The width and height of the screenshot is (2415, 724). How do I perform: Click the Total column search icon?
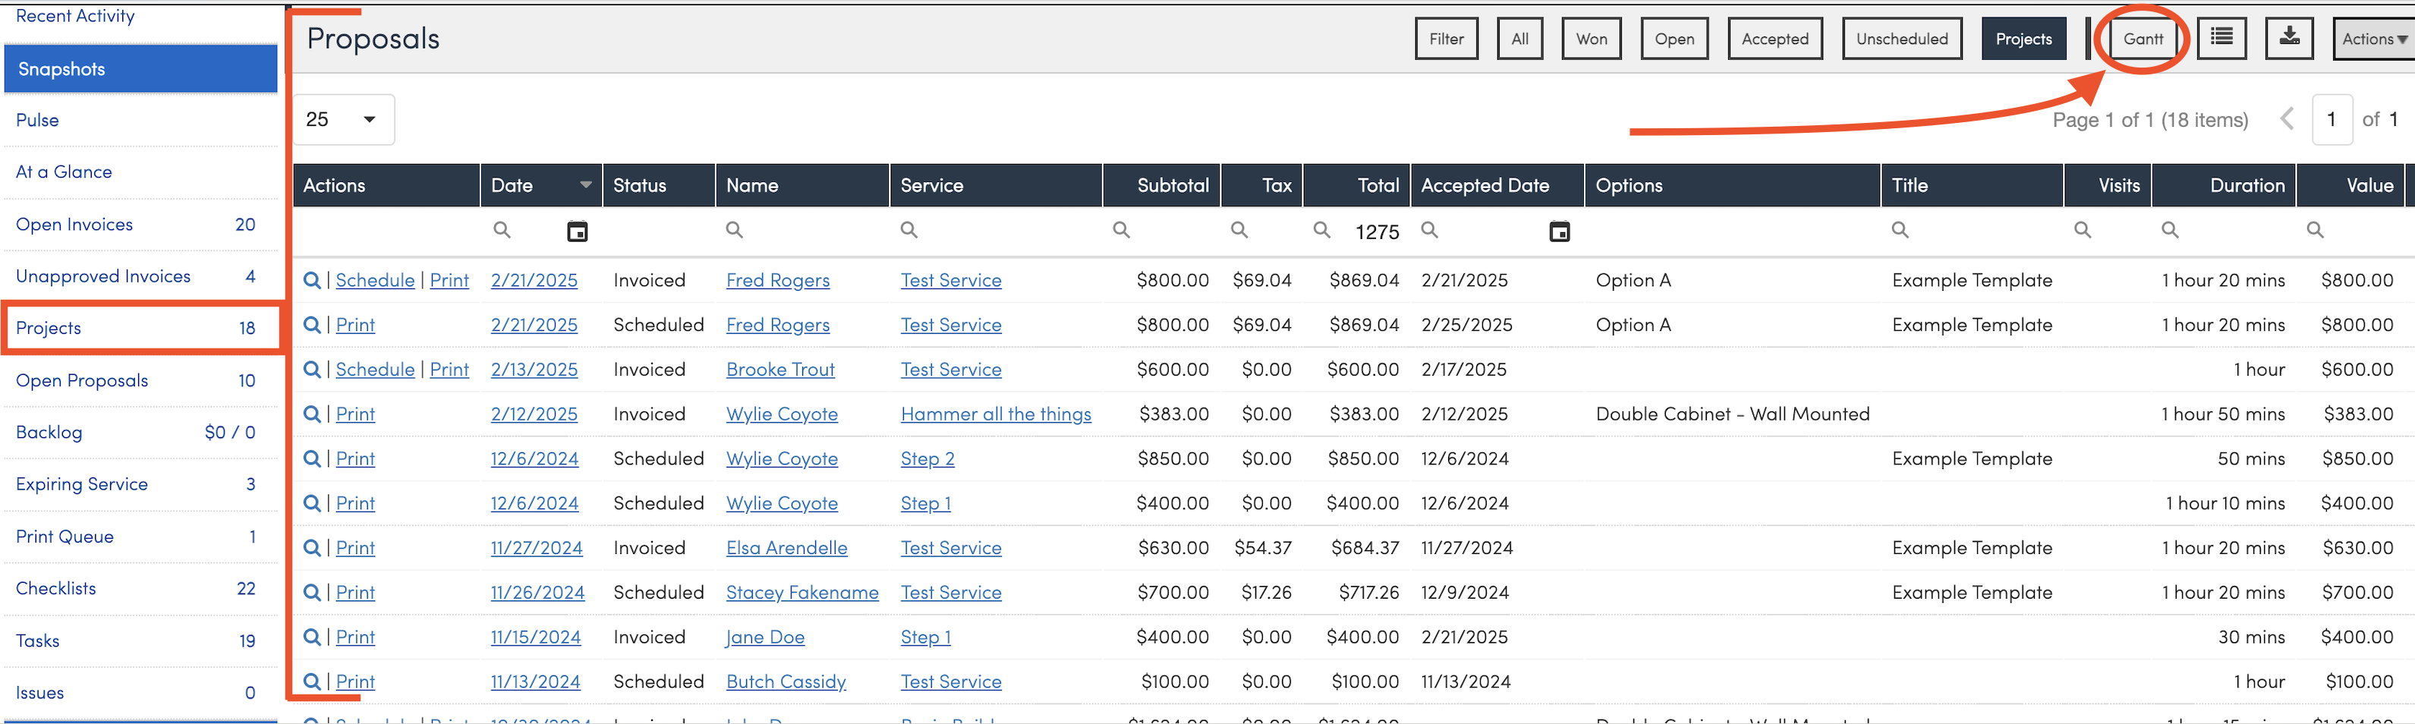click(1322, 230)
